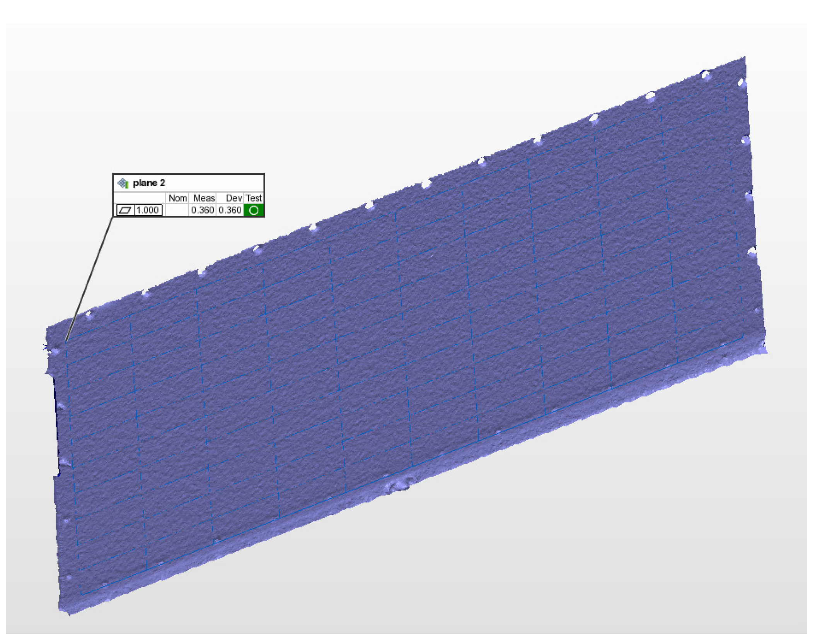Click the Test column header
The image size is (820, 643).
(x=254, y=198)
